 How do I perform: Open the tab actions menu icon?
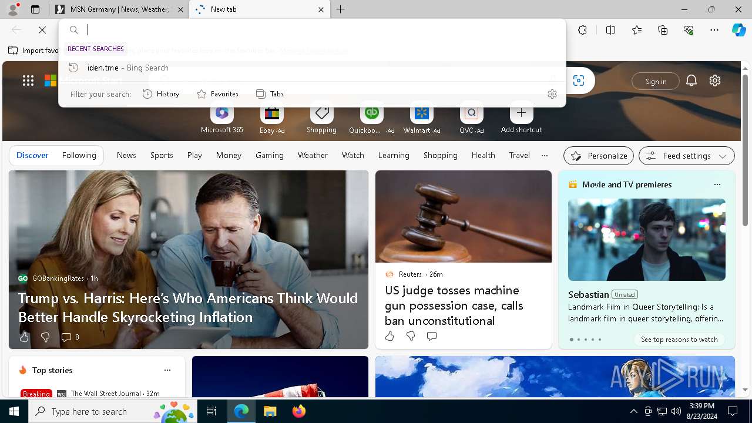point(35,9)
